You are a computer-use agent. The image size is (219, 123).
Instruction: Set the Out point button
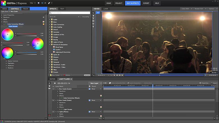[x=111, y=75]
